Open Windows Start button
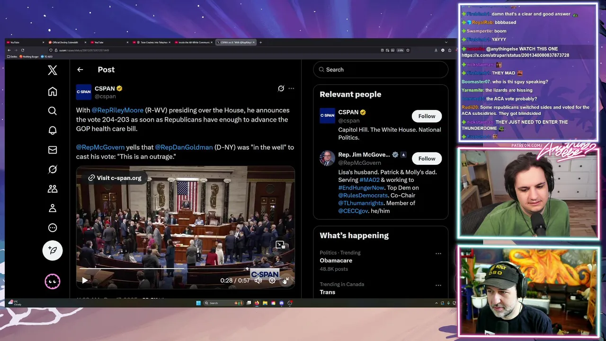The width and height of the screenshot is (606, 341). 198,303
